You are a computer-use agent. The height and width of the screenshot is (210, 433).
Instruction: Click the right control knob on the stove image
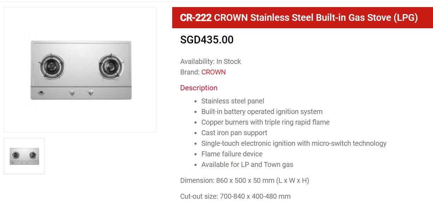click(x=90, y=92)
